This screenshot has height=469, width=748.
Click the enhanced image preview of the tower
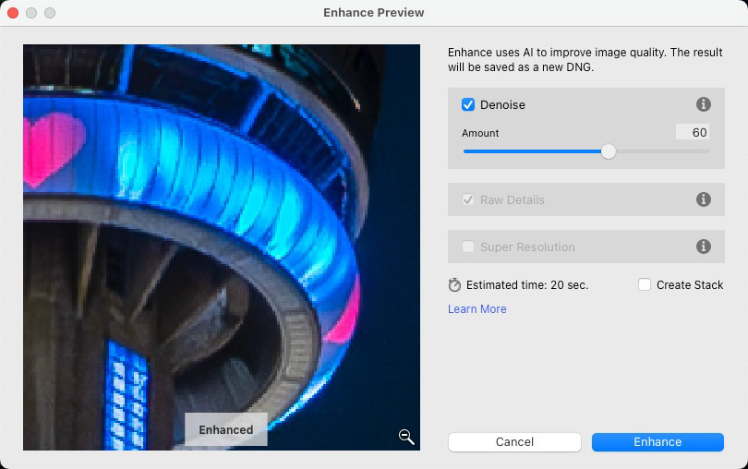(x=222, y=247)
